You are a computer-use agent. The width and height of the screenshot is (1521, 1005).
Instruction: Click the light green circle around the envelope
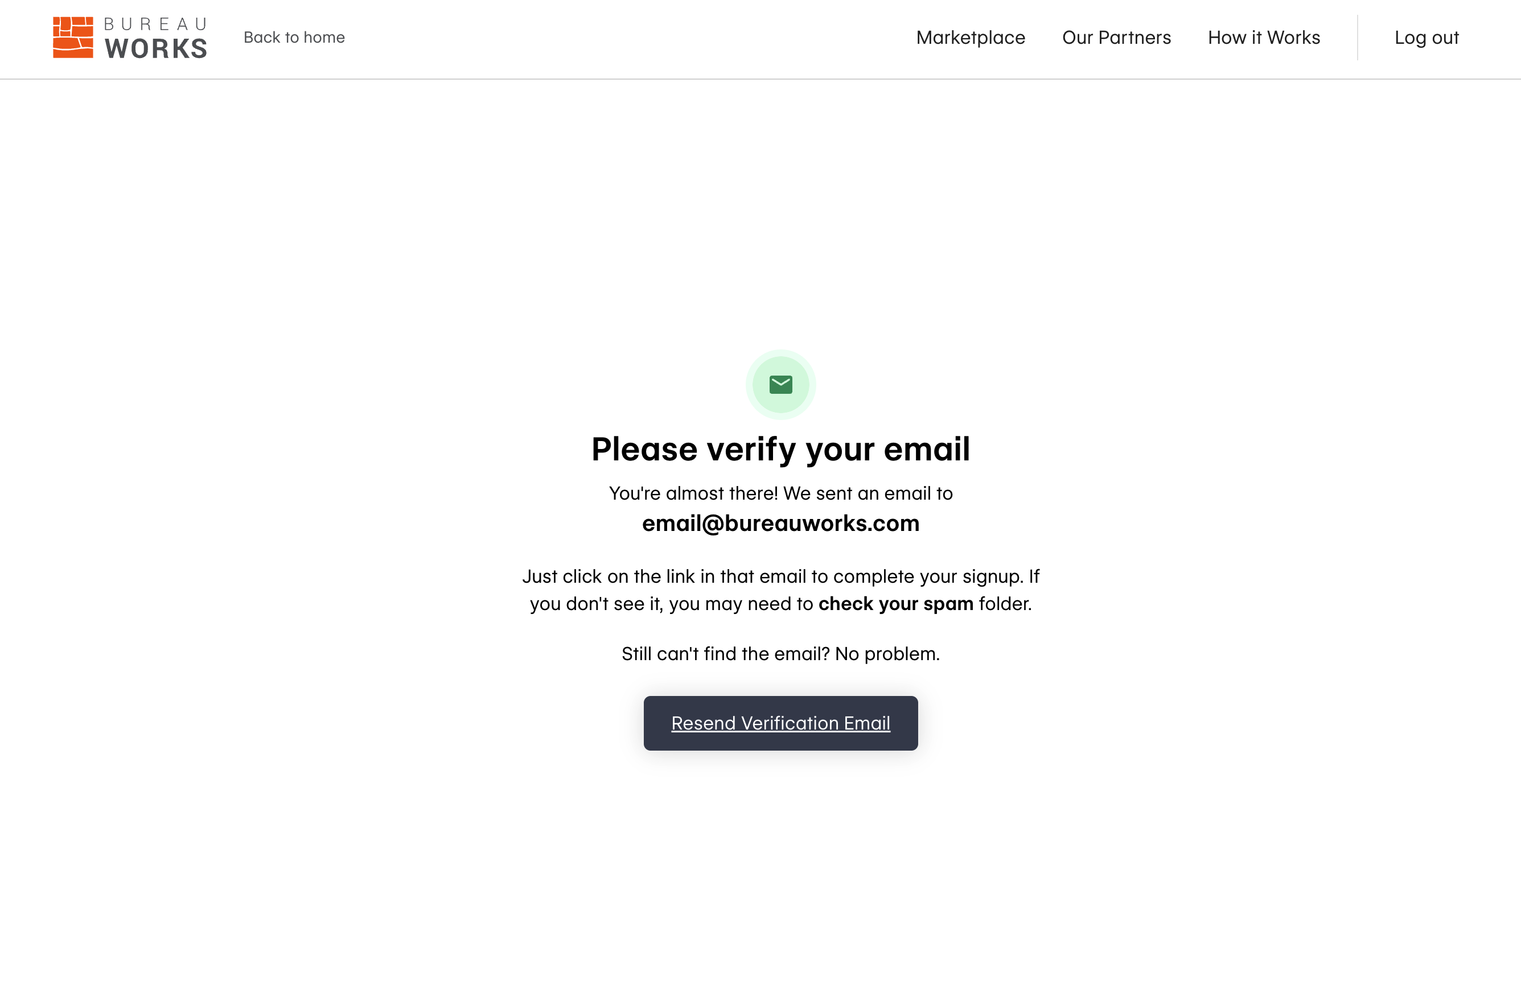tap(780, 385)
